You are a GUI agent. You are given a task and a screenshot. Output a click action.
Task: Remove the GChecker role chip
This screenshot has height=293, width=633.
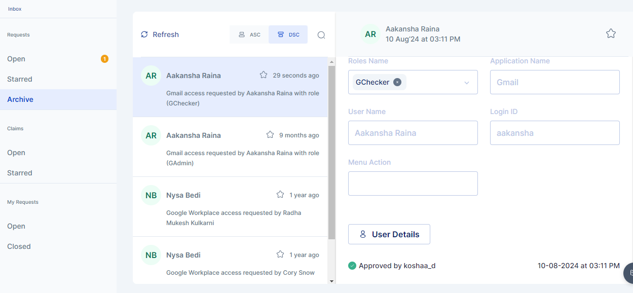[397, 82]
